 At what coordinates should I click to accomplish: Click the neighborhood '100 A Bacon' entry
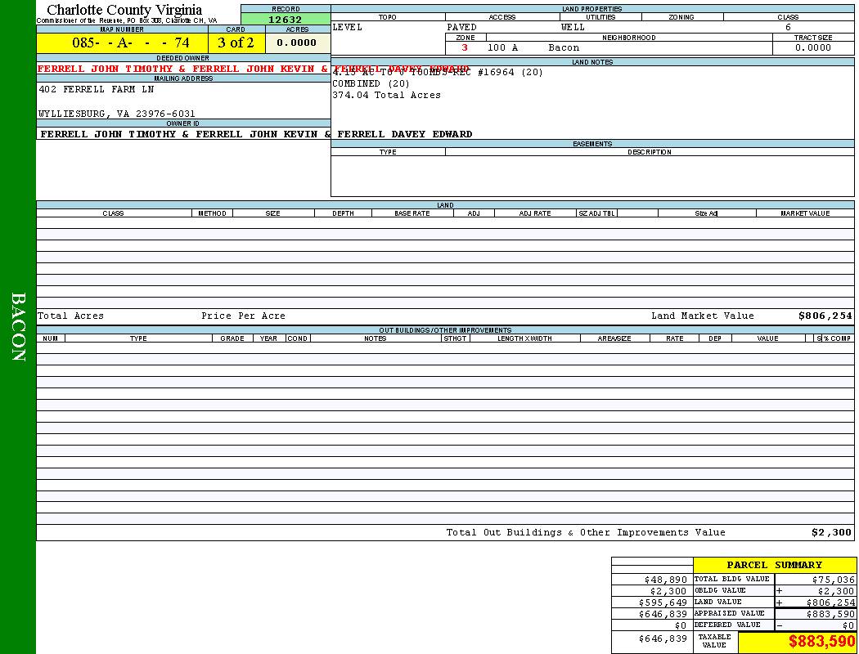[533, 48]
